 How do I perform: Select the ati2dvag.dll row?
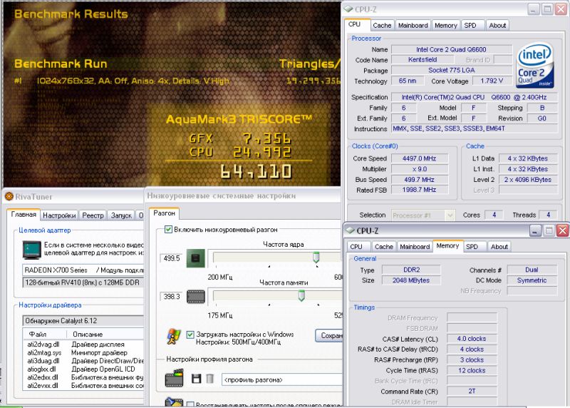tap(84, 344)
